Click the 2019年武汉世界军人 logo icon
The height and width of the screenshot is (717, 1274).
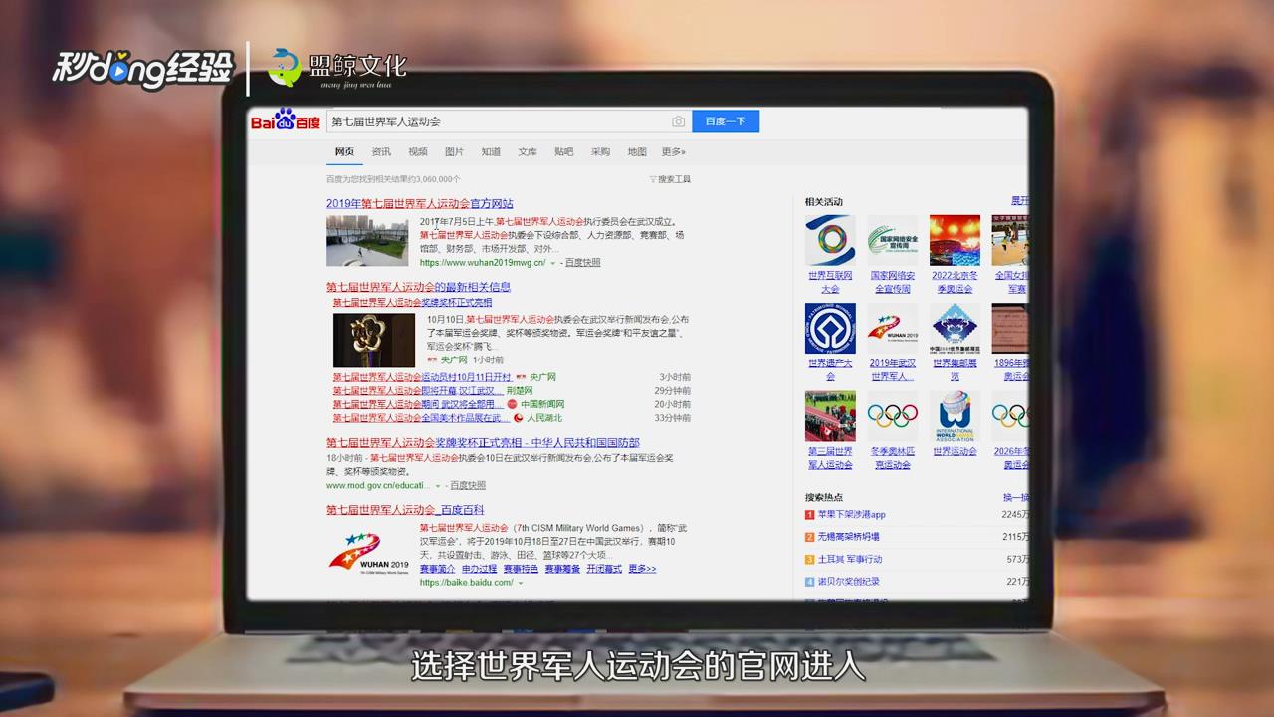893,329
